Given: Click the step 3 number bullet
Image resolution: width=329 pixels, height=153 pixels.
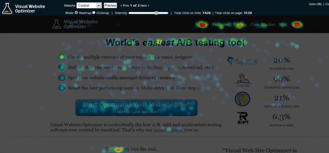Looking at the screenshot, I should (x=62, y=77).
